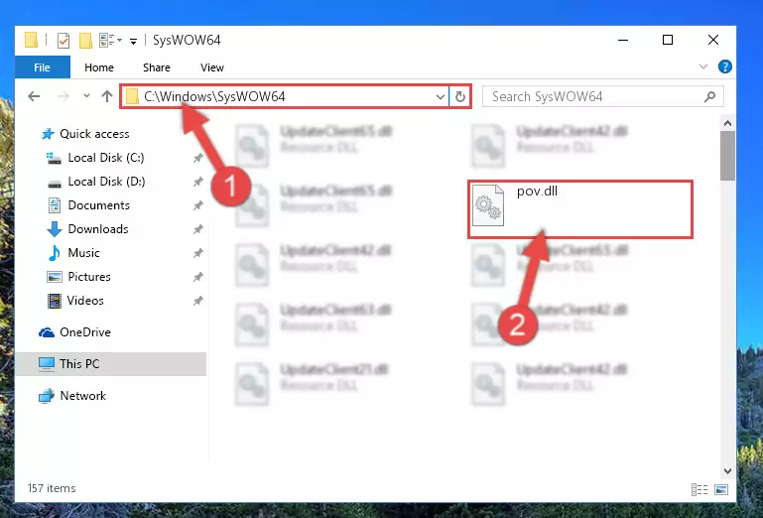The image size is (763, 518).
Task: Open the recent locations dropdown
Action: 86,96
